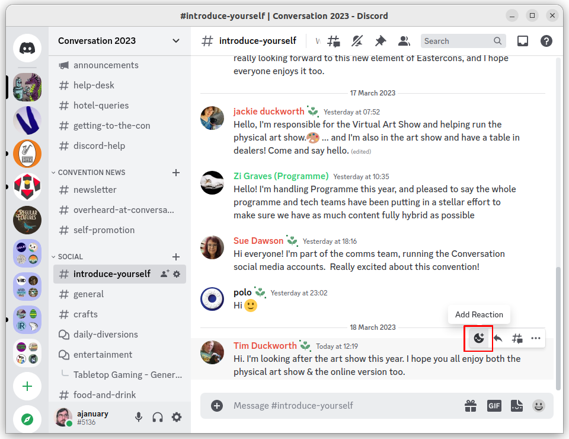Viewport: 569px width, 439px height.
Task: Open More options for Tim's message
Action: (x=536, y=338)
